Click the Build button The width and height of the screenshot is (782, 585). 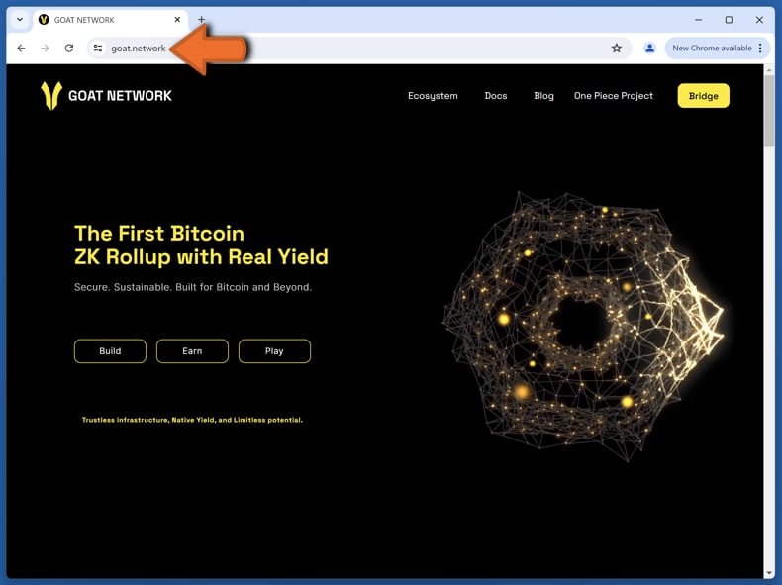110,351
